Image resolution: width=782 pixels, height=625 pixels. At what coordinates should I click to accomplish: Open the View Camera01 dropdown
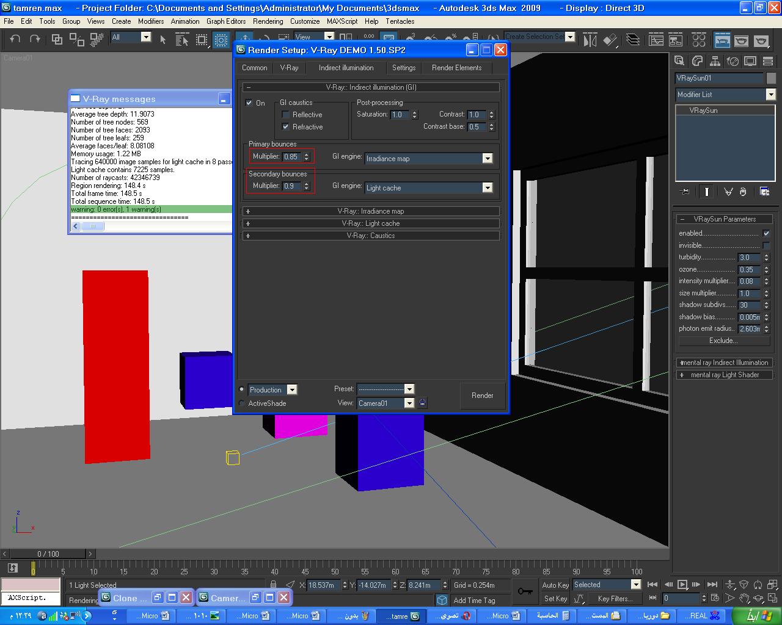409,403
